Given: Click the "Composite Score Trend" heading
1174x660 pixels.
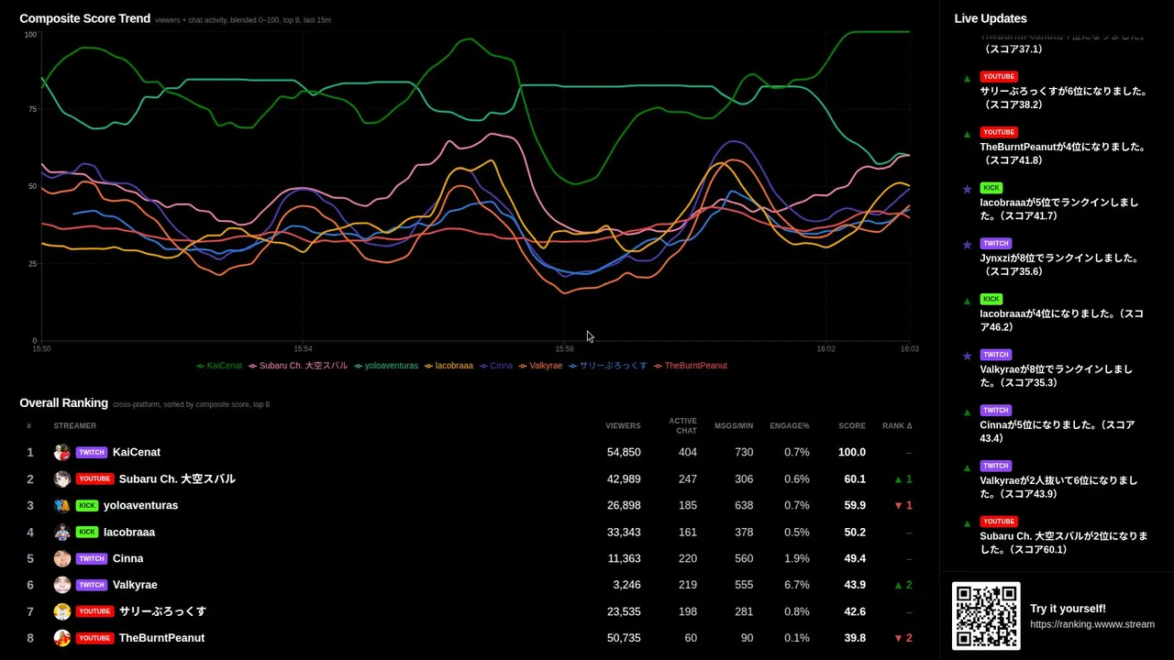Looking at the screenshot, I should [x=85, y=18].
